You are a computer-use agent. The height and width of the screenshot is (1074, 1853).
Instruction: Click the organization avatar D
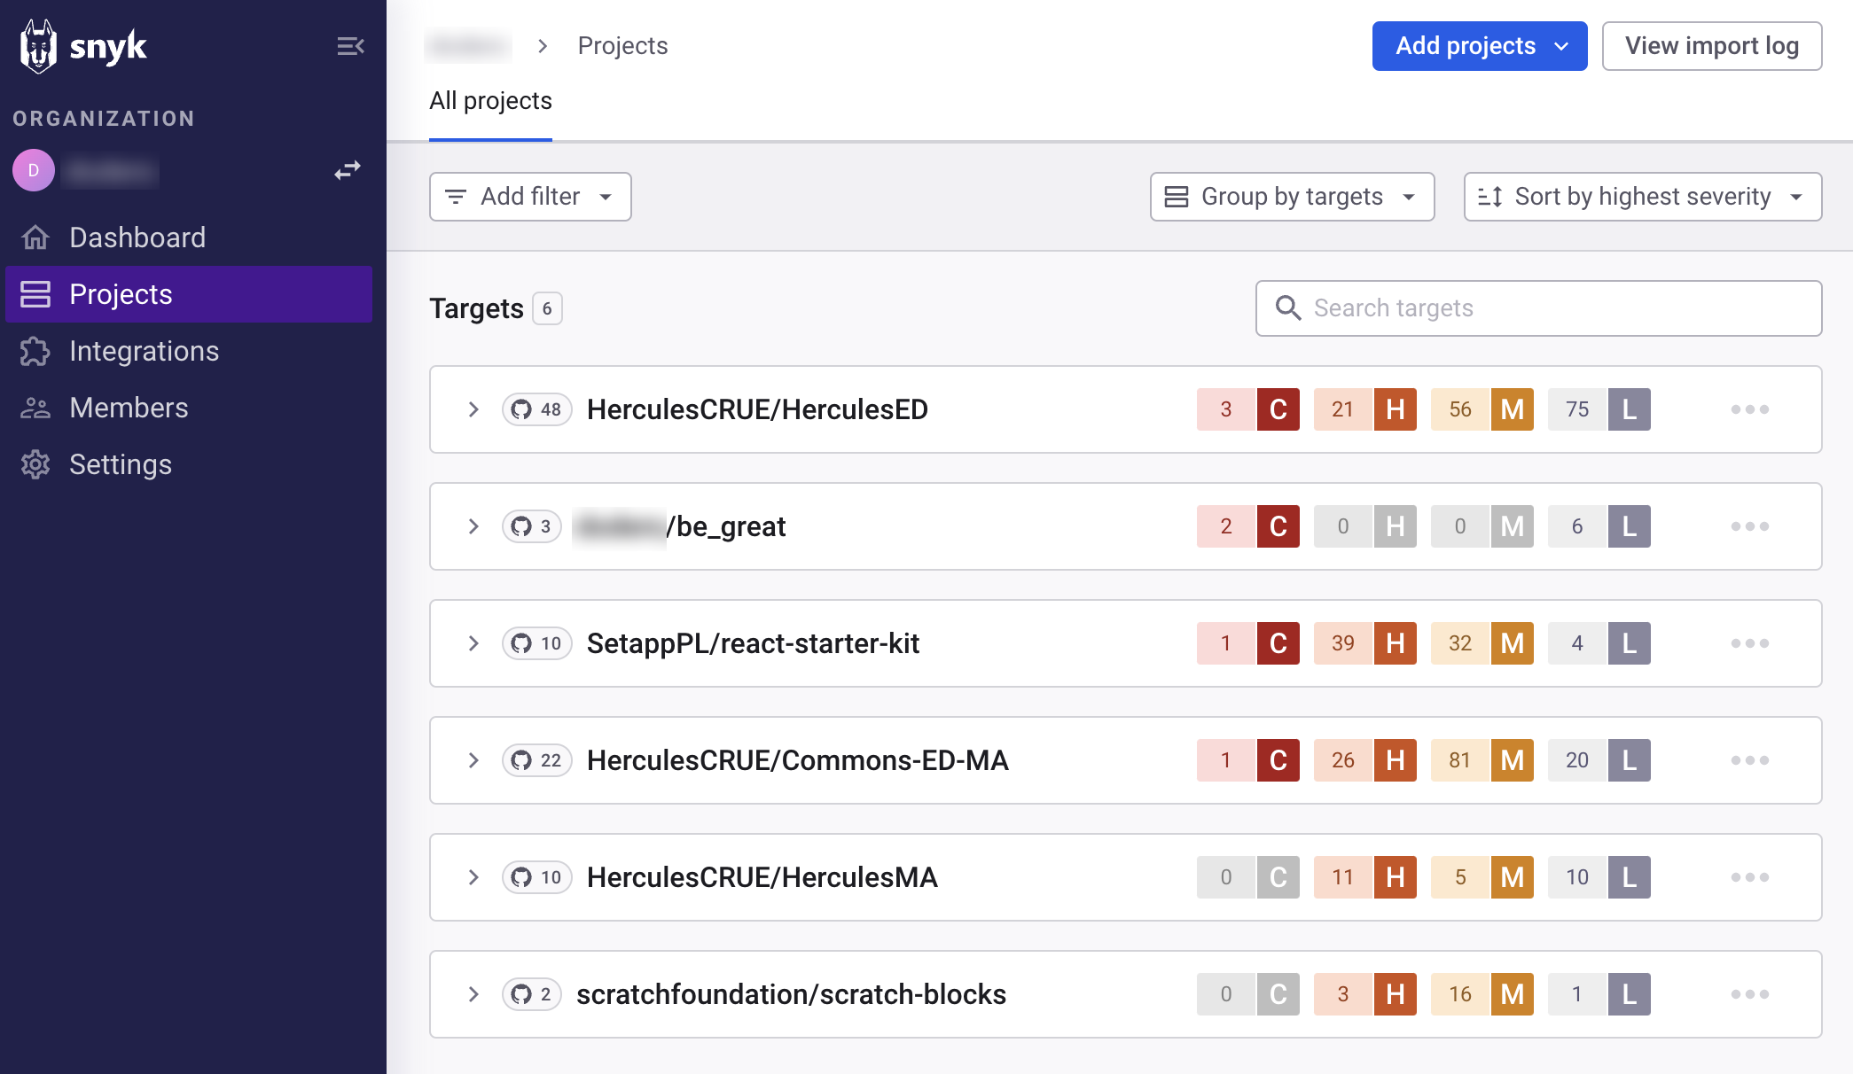[34, 170]
